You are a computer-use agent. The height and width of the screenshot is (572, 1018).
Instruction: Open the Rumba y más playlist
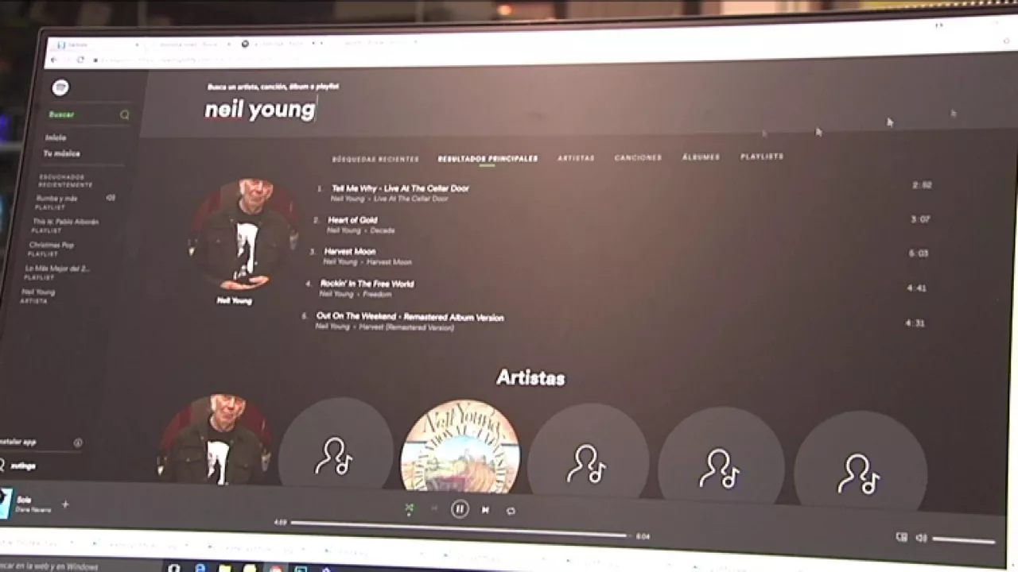[x=56, y=199]
